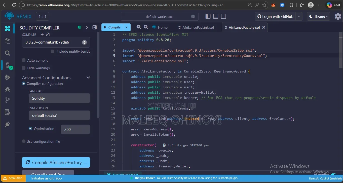Enable the Auto compile checkbox
Image resolution: width=343 pixels, height=183 pixels.
pyautogui.click(x=24, y=60)
